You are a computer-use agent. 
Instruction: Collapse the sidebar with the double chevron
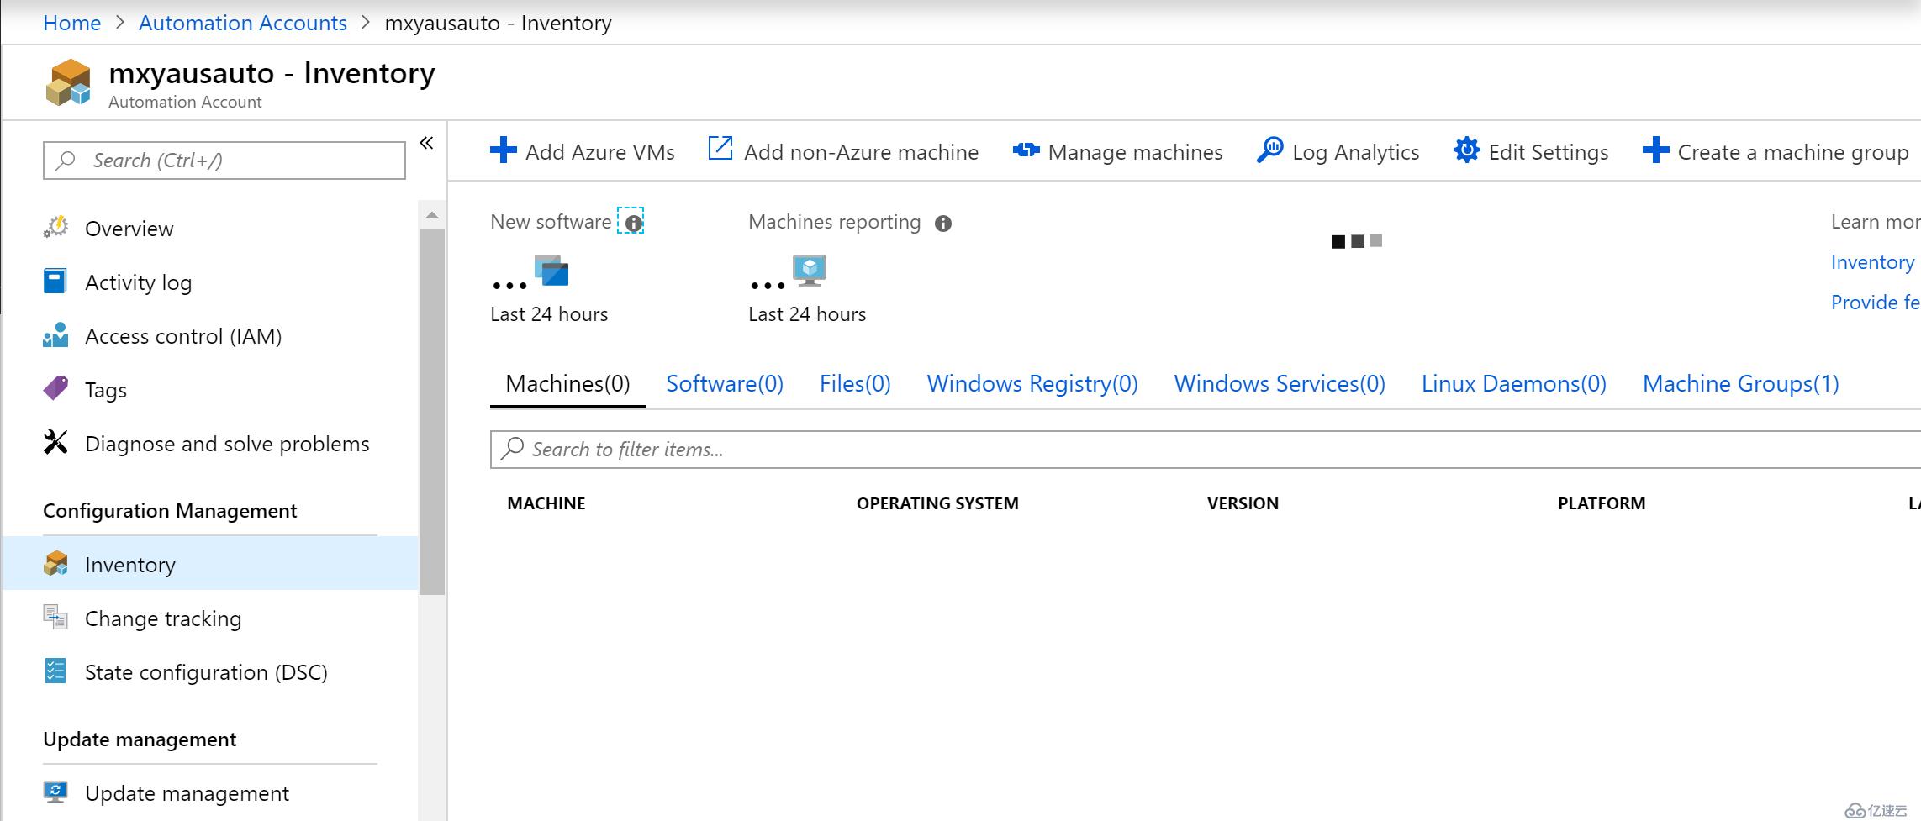426,143
